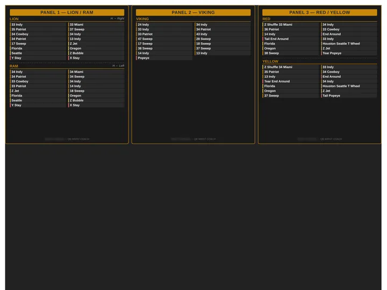This screenshot has width=387, height=290.
Task: Select 'Tail Popeye' in the YELLOW section
Action: [349, 96]
